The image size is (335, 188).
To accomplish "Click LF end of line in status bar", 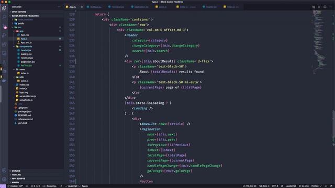I will click(x=282, y=186).
